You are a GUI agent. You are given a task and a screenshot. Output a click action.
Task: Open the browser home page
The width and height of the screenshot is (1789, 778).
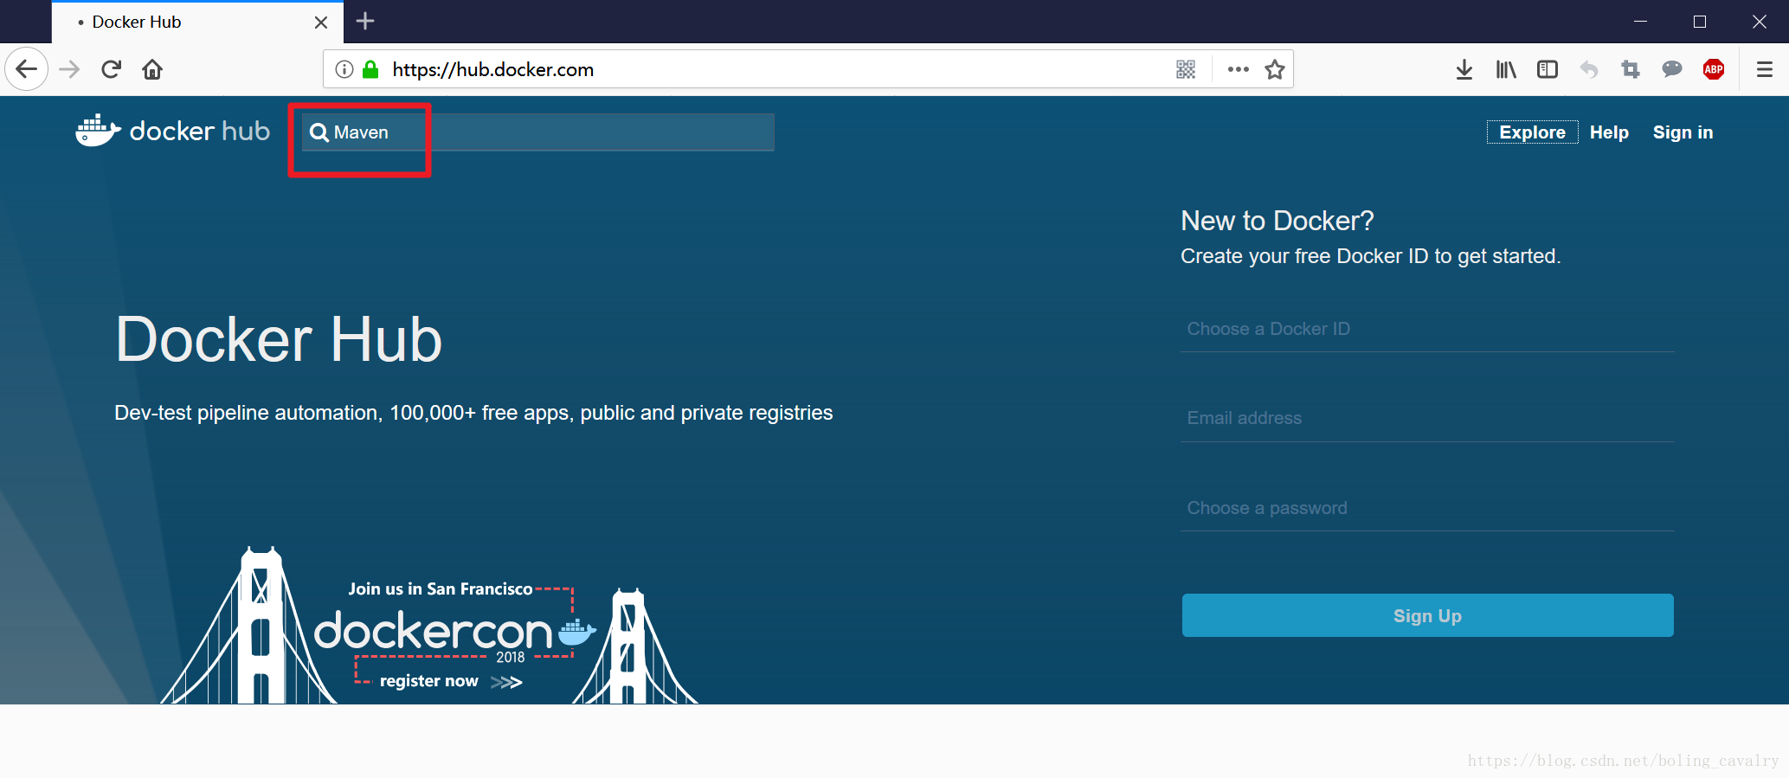(152, 69)
